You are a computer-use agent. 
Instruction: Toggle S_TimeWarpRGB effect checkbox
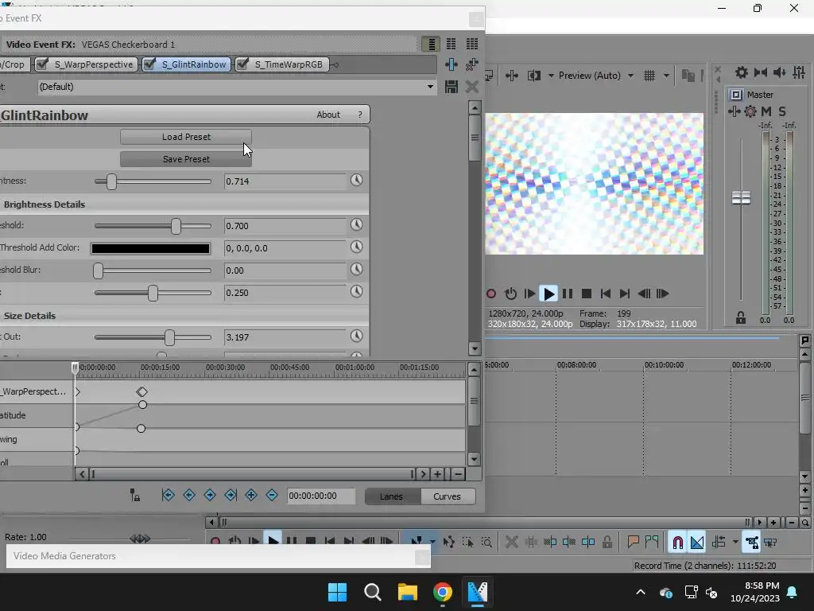point(242,64)
